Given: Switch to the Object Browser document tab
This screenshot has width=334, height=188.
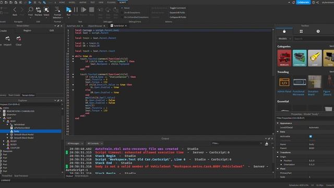Looking at the screenshot, I should point(95,26).
